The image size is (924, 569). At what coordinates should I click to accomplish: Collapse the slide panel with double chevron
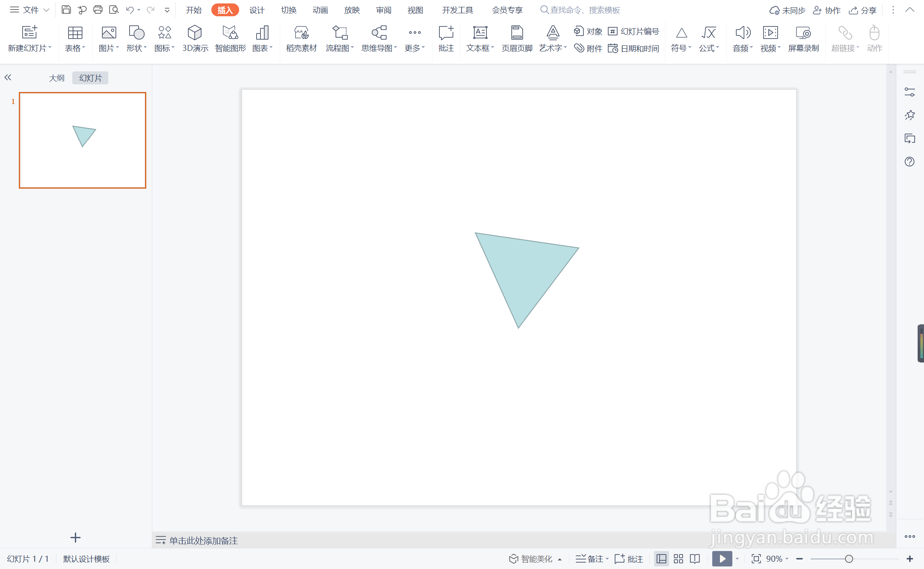(x=8, y=77)
